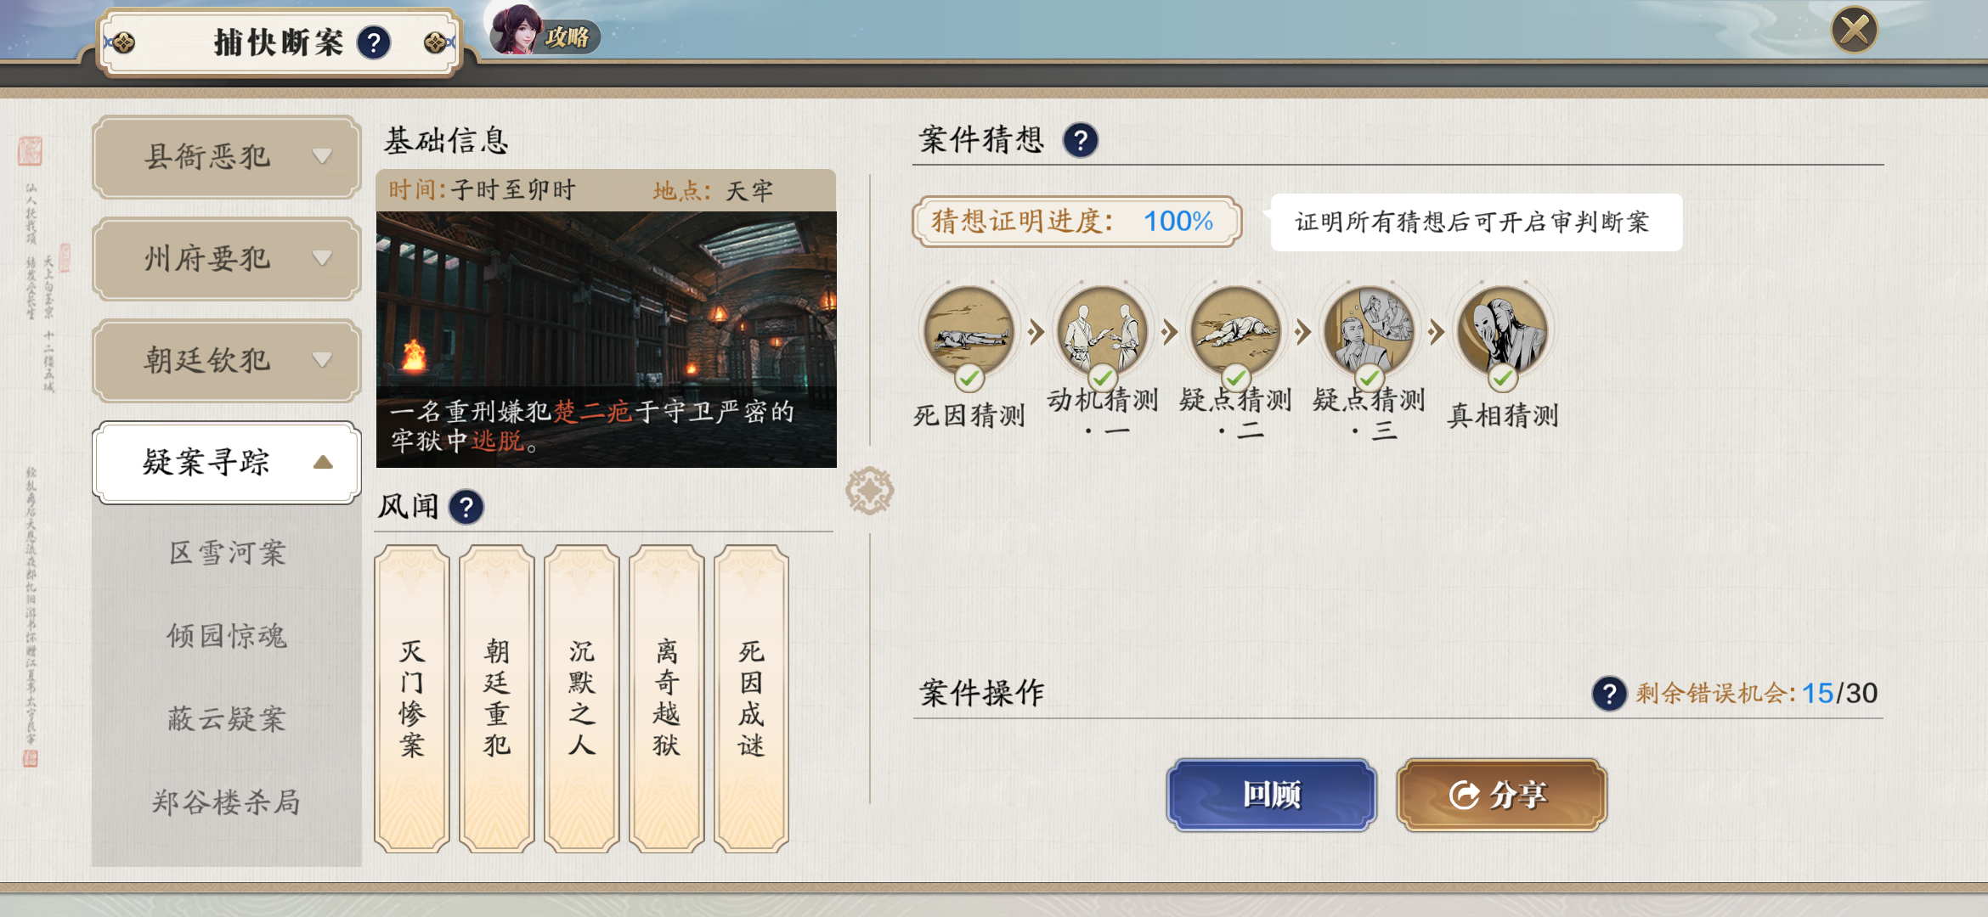Image resolution: width=1988 pixels, height=917 pixels.
Task: Click the 猜想证明进度 100% indicator
Action: [1076, 222]
